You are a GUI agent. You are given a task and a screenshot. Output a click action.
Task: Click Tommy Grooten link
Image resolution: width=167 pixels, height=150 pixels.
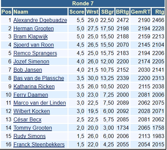point(33,128)
